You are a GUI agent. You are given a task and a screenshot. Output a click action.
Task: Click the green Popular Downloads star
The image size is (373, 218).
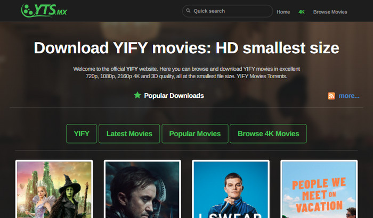tap(137, 95)
